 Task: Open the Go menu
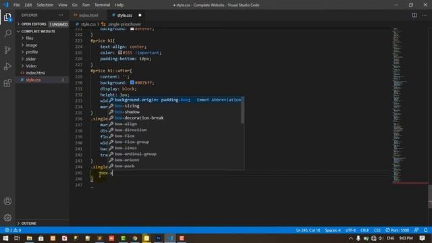pyautogui.click(x=75, y=5)
